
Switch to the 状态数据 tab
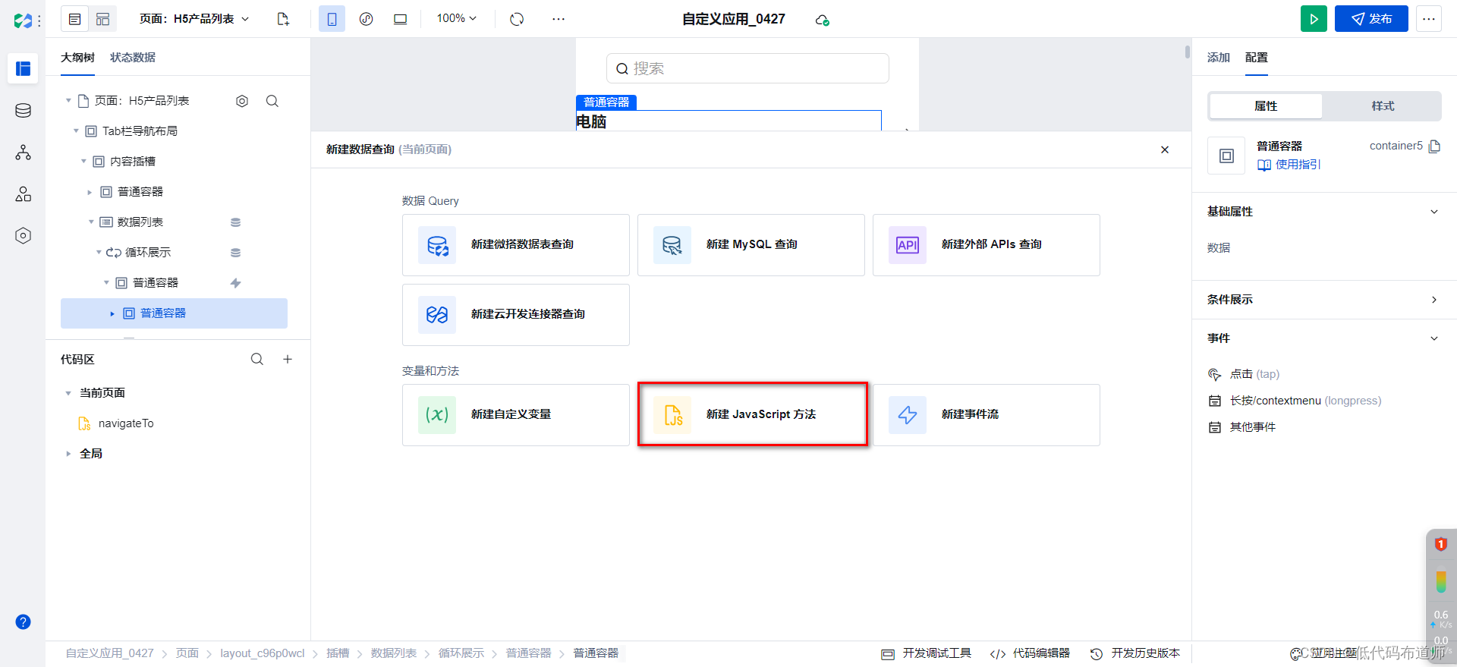(133, 58)
